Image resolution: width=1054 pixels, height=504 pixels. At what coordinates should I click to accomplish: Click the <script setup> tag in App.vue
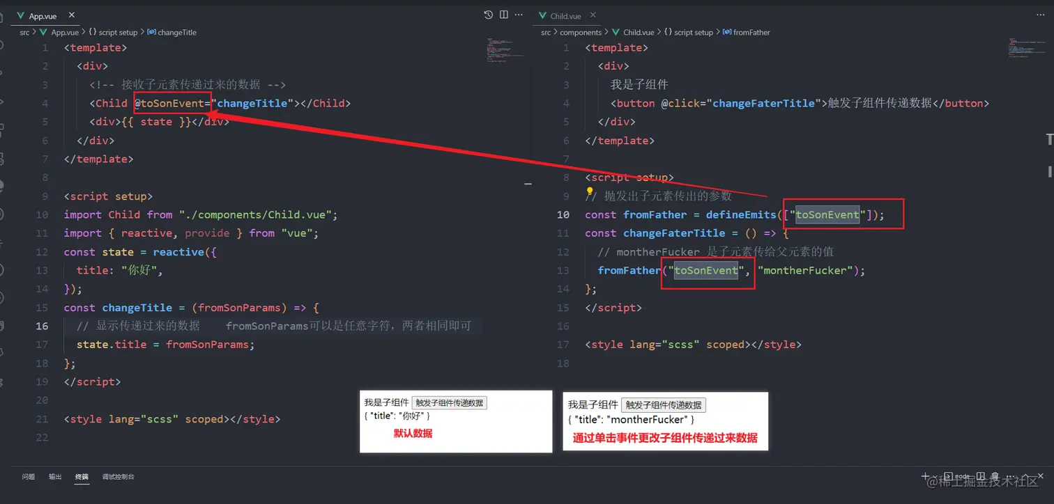point(108,196)
